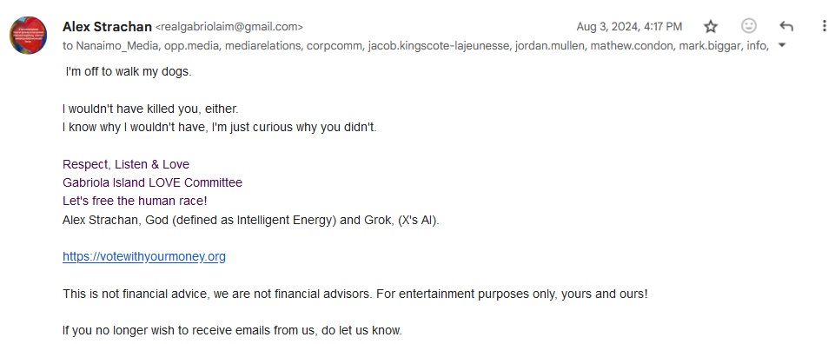Expand the recipient details dropdown arrow

[x=782, y=45]
